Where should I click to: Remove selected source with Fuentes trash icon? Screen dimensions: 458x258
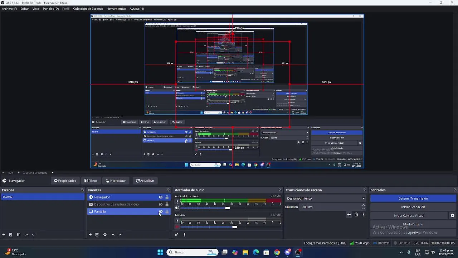[x=97, y=235]
